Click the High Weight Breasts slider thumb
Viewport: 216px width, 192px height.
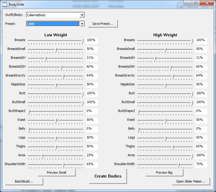point(192,41)
